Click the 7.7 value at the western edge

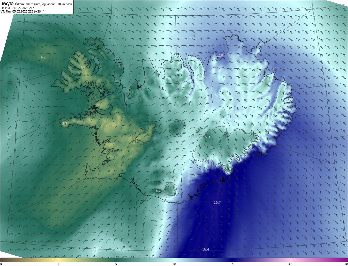coord(8,136)
